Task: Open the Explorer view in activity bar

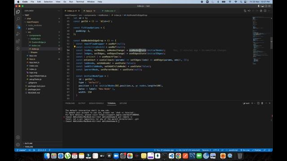Action: pyautogui.click(x=18, y=12)
